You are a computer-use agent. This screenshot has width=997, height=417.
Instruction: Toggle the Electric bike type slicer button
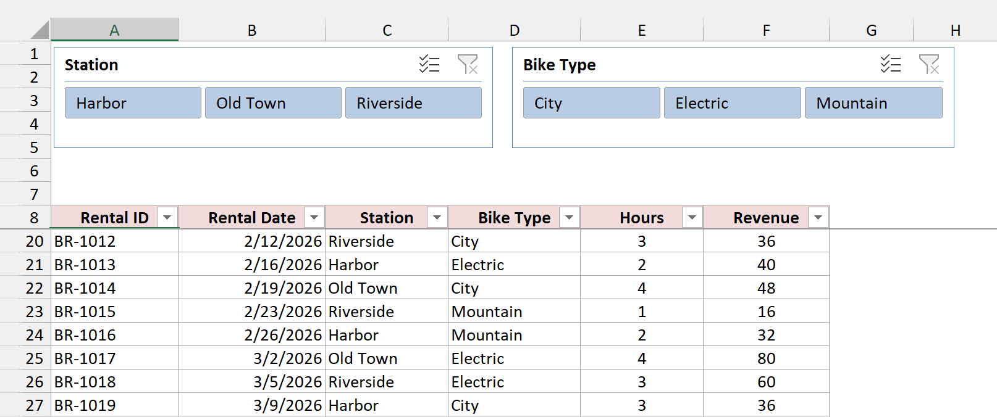(732, 102)
